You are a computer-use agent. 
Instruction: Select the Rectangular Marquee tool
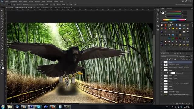[x=2, y=13]
